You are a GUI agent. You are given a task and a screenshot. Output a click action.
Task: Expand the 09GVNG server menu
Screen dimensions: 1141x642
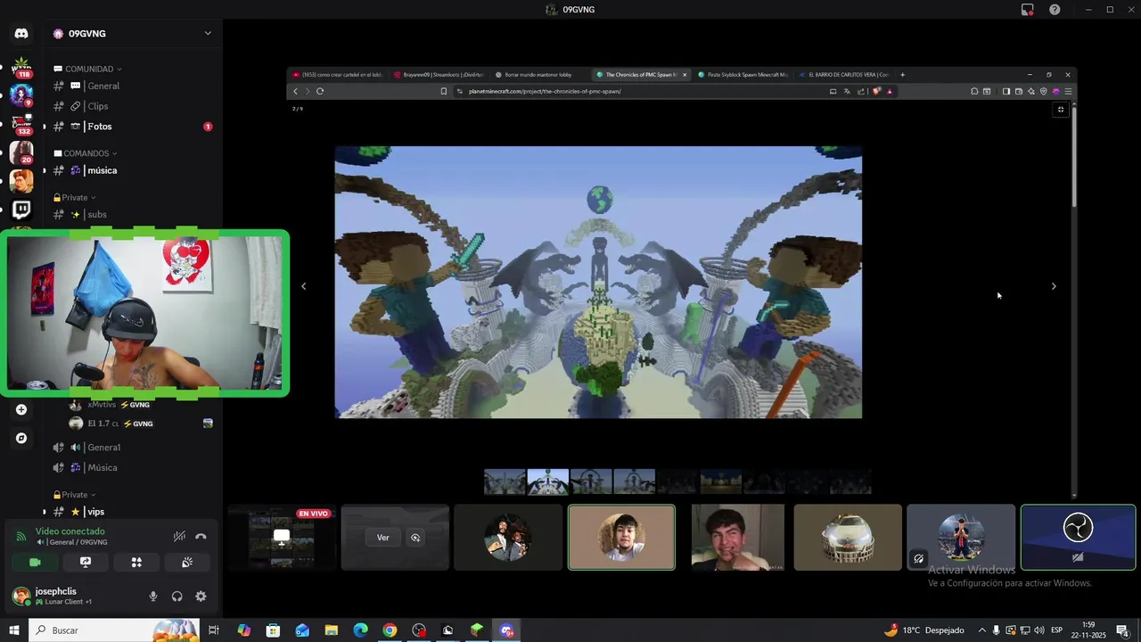pyautogui.click(x=208, y=33)
